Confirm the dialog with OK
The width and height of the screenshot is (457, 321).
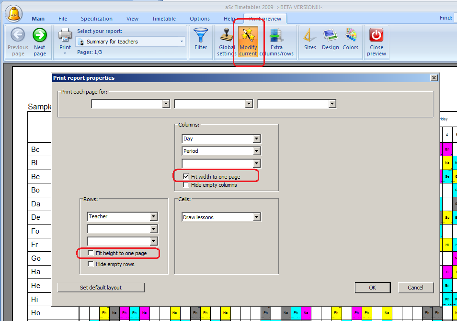pos(372,288)
